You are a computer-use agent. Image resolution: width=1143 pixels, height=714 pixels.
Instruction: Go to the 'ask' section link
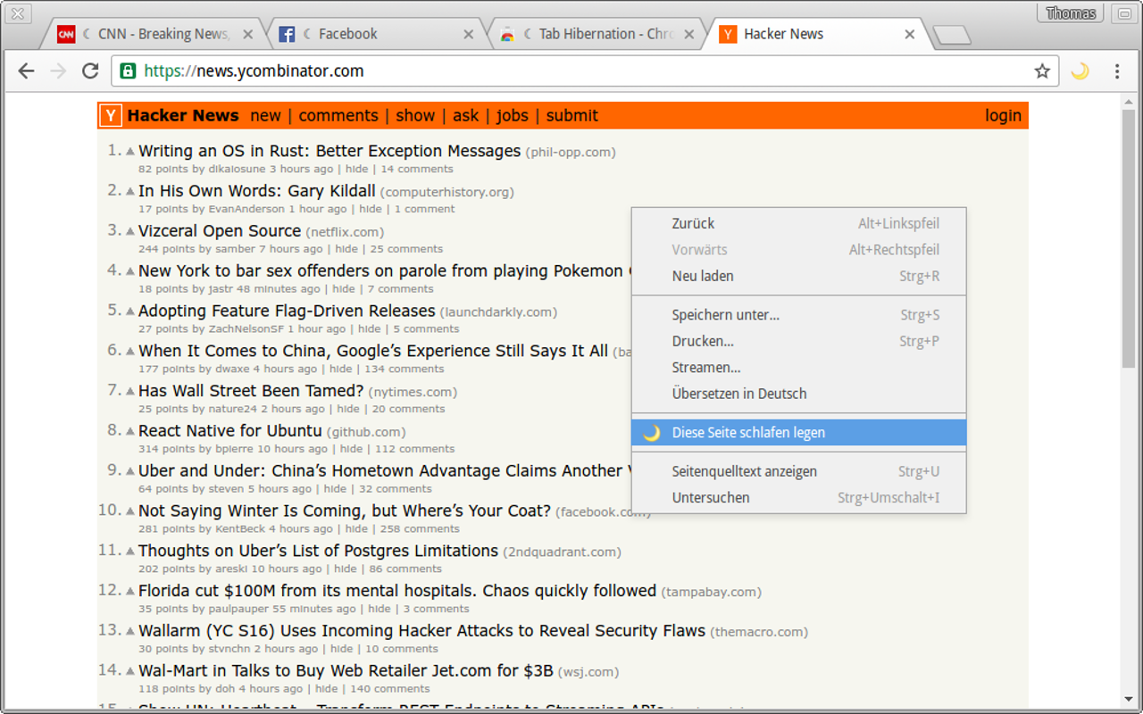pyautogui.click(x=465, y=115)
